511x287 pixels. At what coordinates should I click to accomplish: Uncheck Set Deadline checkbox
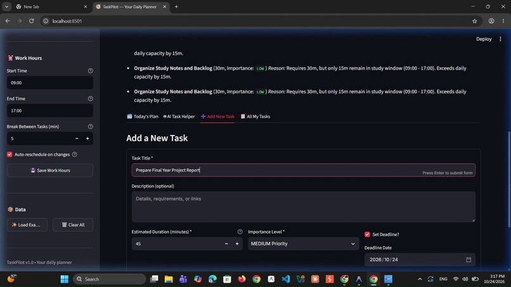367,234
